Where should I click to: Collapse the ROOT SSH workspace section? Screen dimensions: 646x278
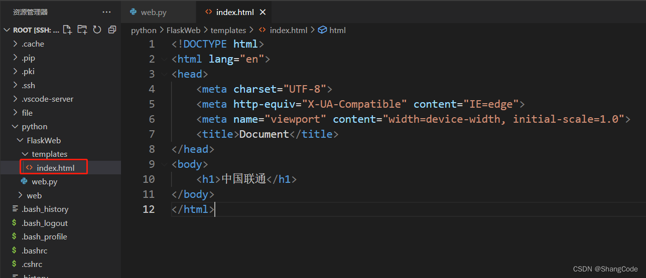coord(7,30)
